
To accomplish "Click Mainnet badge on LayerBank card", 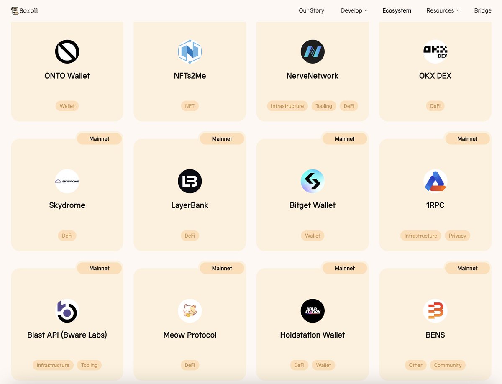I will 222,139.
